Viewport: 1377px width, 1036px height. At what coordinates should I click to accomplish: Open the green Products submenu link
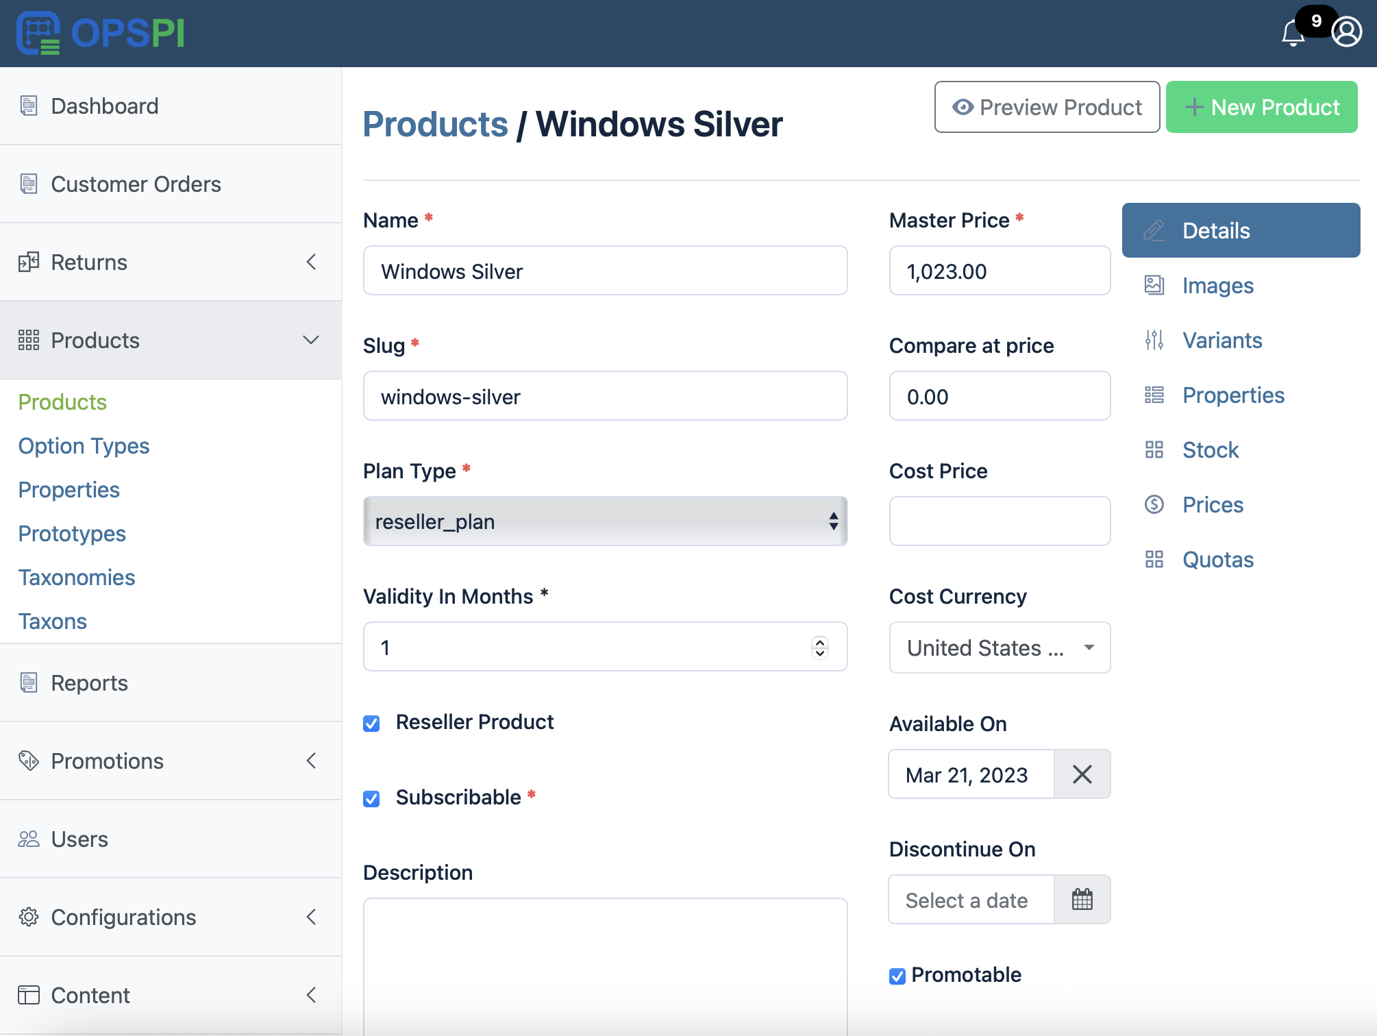click(x=62, y=402)
